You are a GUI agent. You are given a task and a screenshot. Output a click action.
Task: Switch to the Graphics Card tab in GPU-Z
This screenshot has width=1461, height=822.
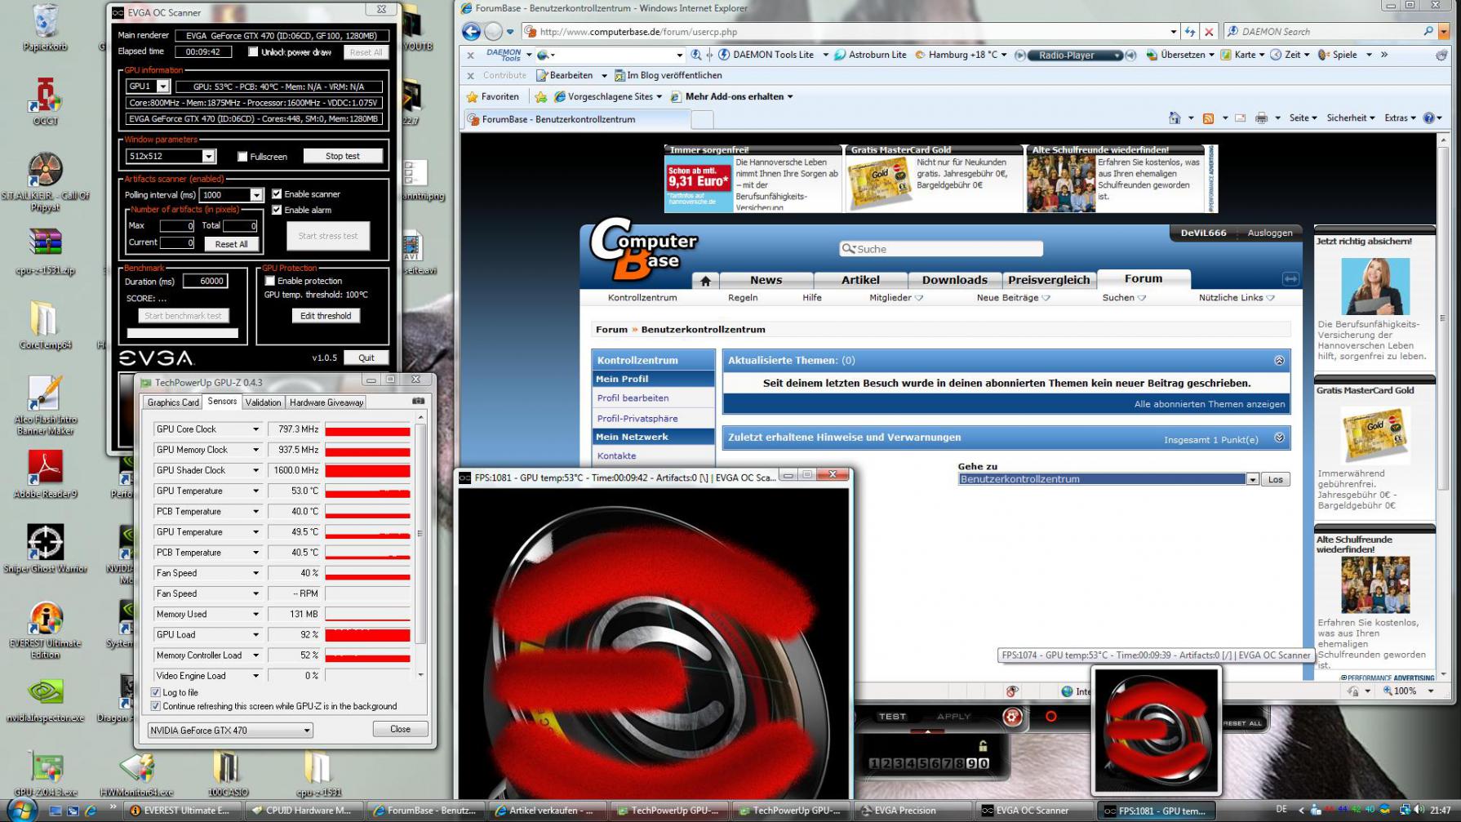pyautogui.click(x=173, y=402)
